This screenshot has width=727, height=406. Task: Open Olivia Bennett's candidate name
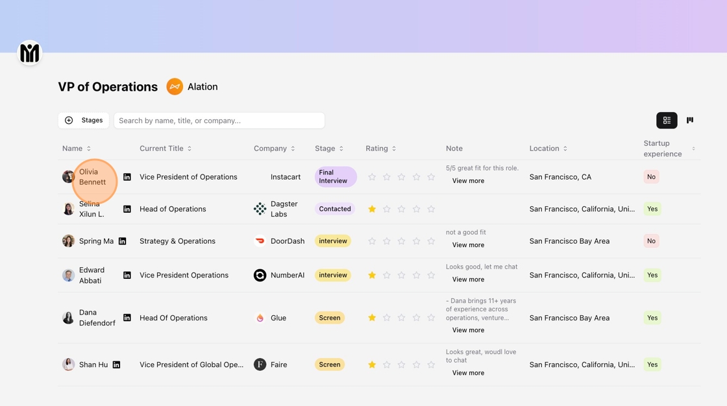pyautogui.click(x=92, y=176)
